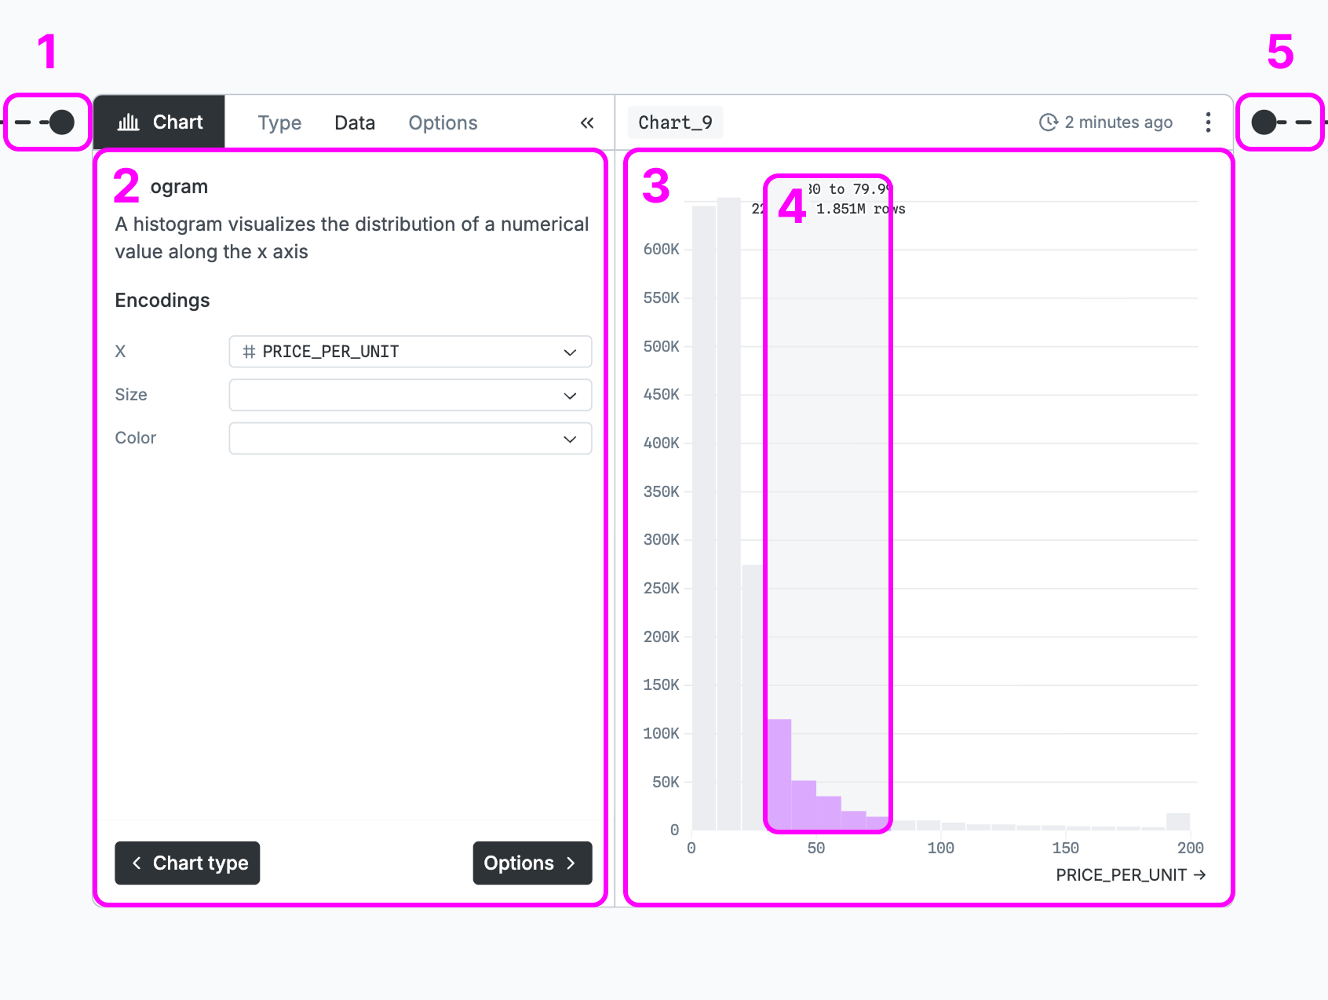Click the numeric (#) icon in the X field
The height and width of the screenshot is (1000, 1328).
248,352
